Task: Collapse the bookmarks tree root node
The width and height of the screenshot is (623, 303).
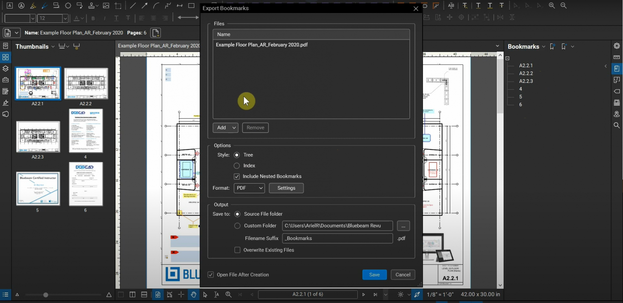Action: click(x=507, y=58)
